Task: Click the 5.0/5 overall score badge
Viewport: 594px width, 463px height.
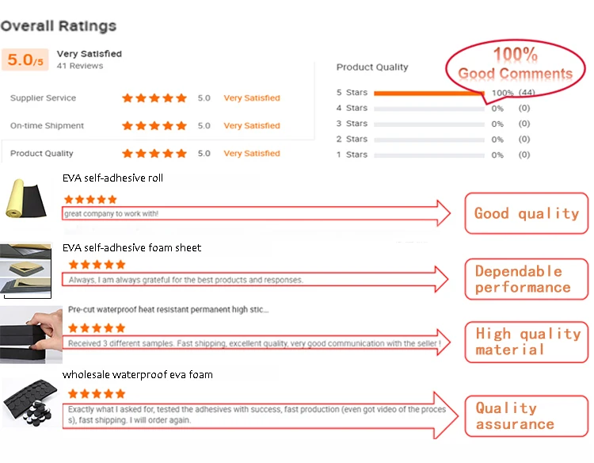Action: (x=25, y=59)
